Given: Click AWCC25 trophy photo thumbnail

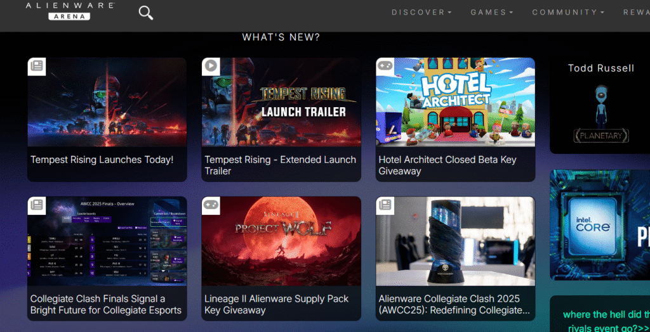Looking at the screenshot, I should click(x=455, y=241).
